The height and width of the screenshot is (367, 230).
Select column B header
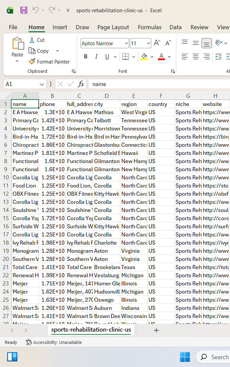[x=52, y=96]
